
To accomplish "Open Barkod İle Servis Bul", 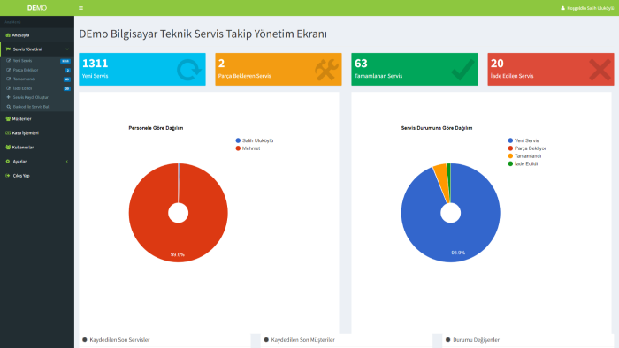I will tap(31, 107).
